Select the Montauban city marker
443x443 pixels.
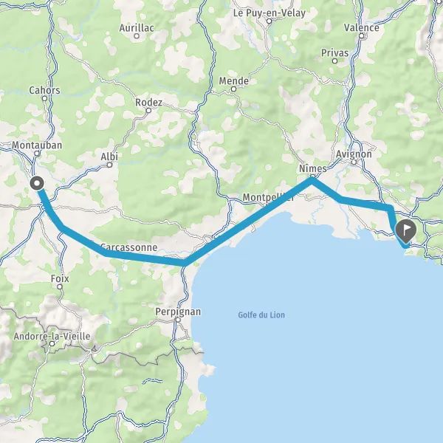(x=37, y=153)
